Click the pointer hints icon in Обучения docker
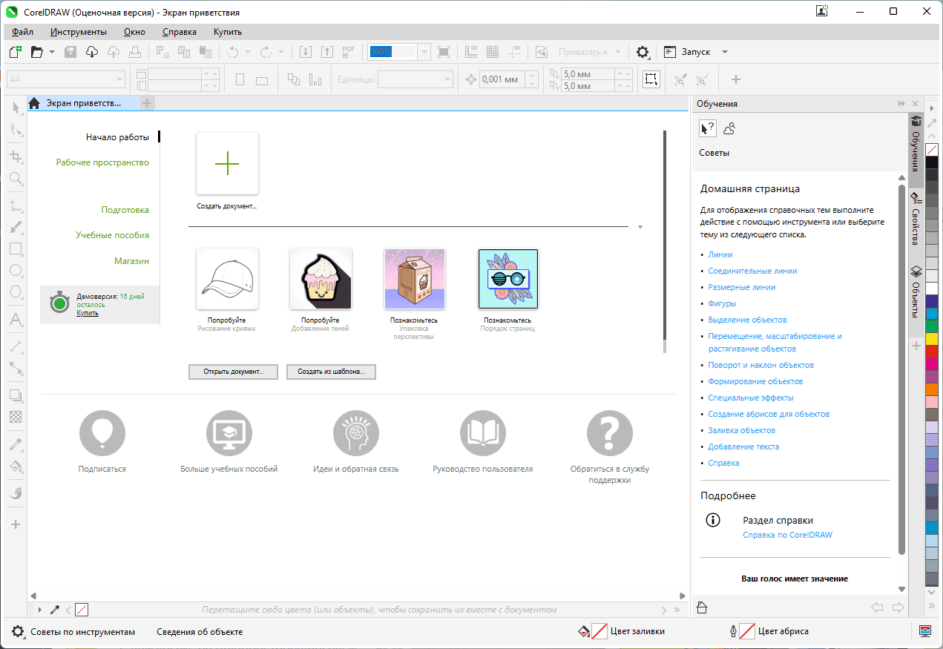Image resolution: width=943 pixels, height=649 pixels. (x=707, y=128)
